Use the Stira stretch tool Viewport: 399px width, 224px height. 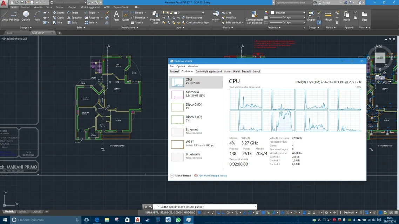pyautogui.click(x=57, y=23)
